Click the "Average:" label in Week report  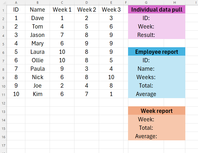146,136
